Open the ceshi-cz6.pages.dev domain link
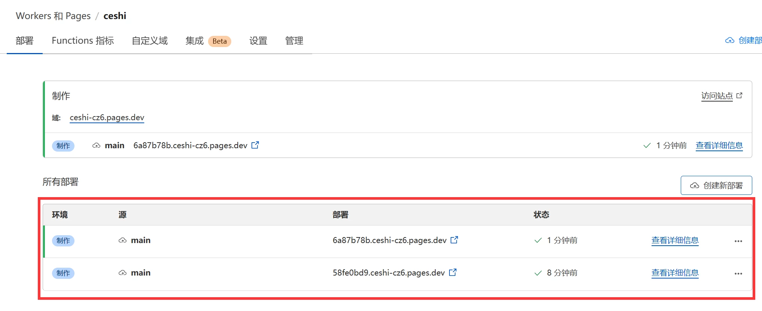Viewport: 762px width, 311px height. tap(107, 118)
